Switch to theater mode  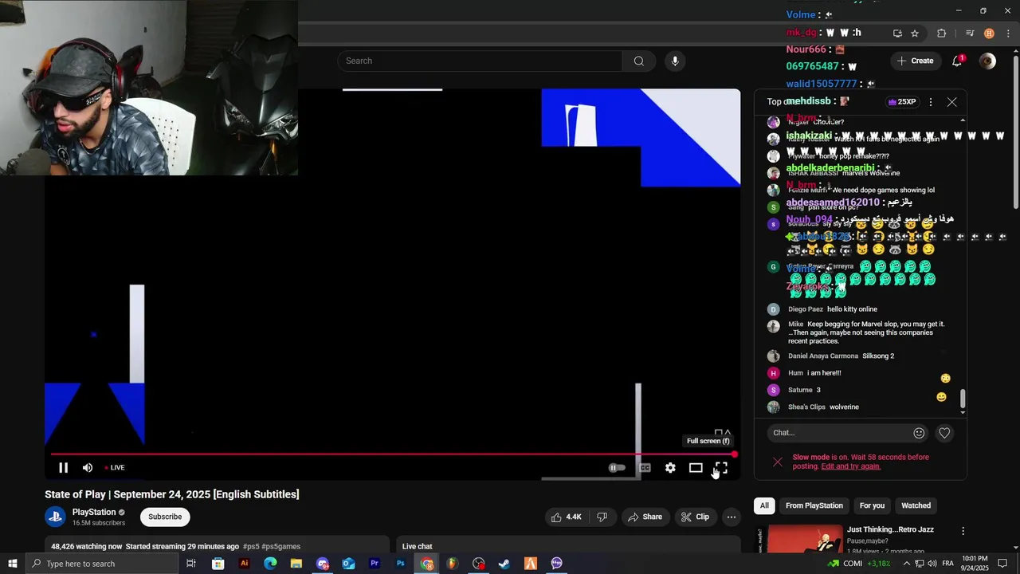696,468
